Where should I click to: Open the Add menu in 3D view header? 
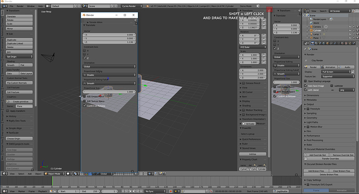pos(30,174)
